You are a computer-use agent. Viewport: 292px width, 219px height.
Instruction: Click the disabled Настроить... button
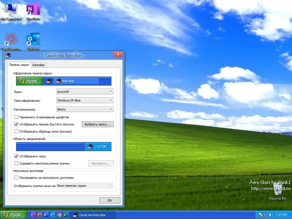coord(101,163)
